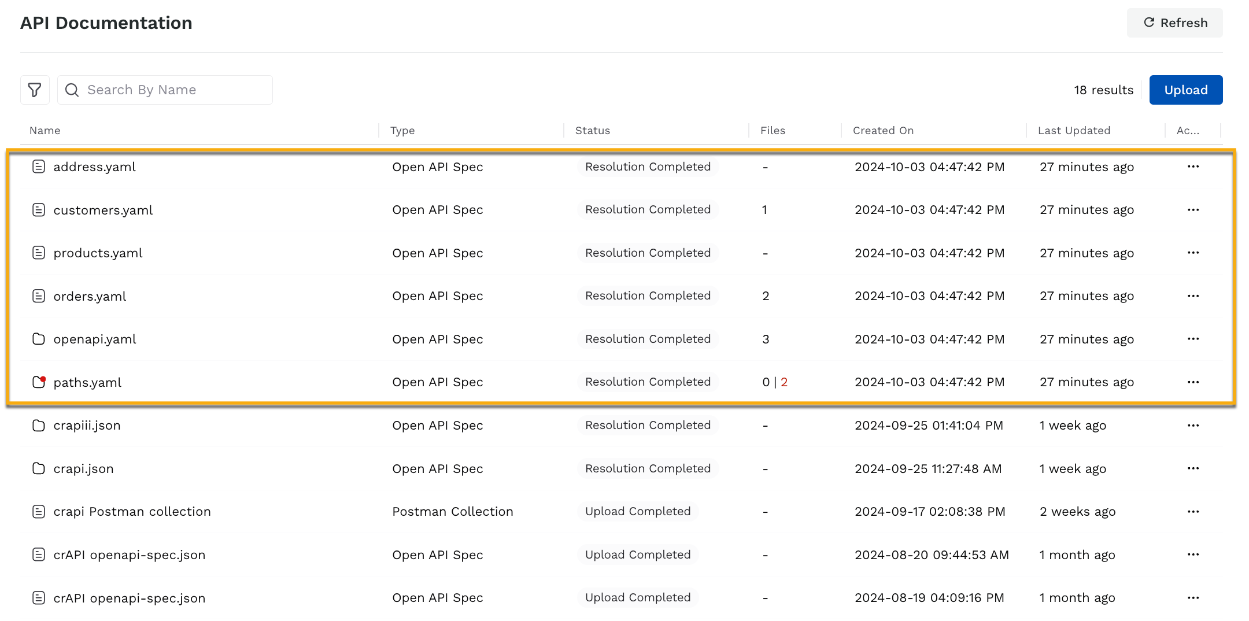Click the Upload button
Screen dimensions: 1249x621
coord(1186,90)
